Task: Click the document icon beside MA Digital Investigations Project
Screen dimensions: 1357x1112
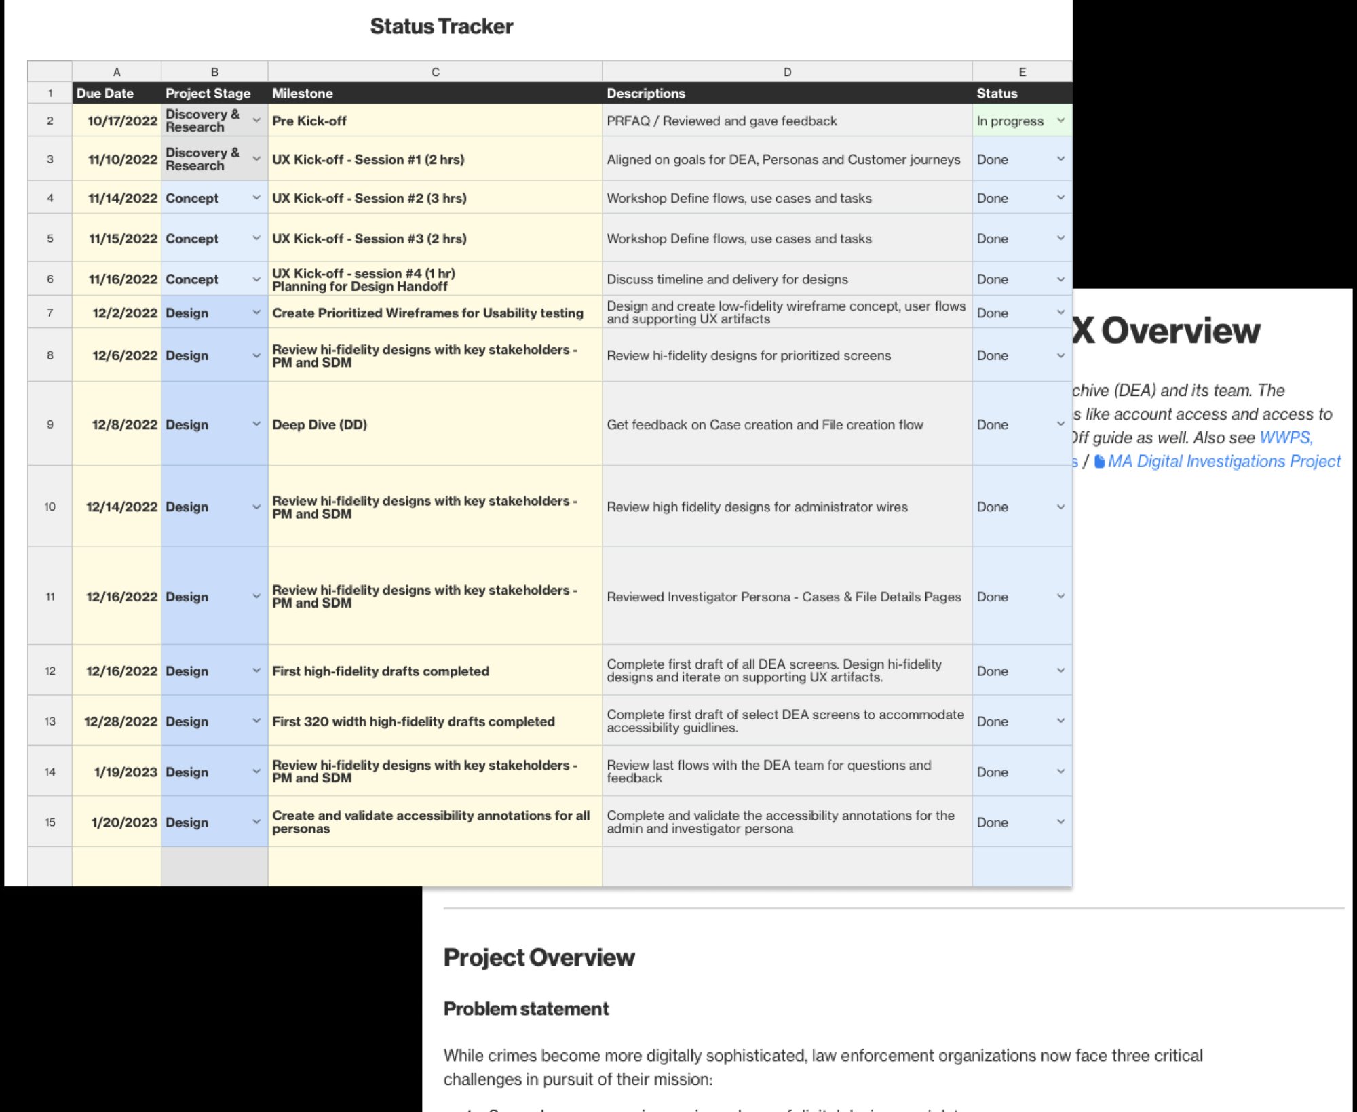Action: pos(1100,461)
